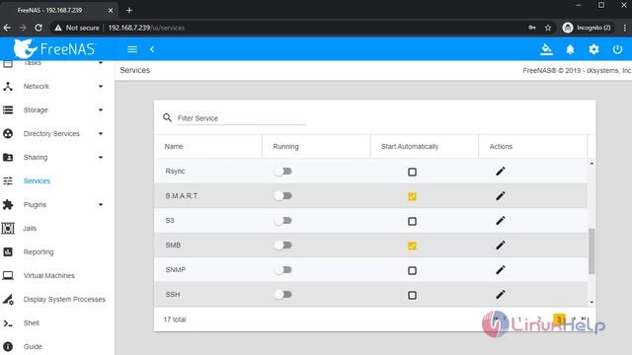Image resolution: width=632 pixels, height=355 pixels.
Task: Edit the SSH service configuration
Action: (501, 295)
